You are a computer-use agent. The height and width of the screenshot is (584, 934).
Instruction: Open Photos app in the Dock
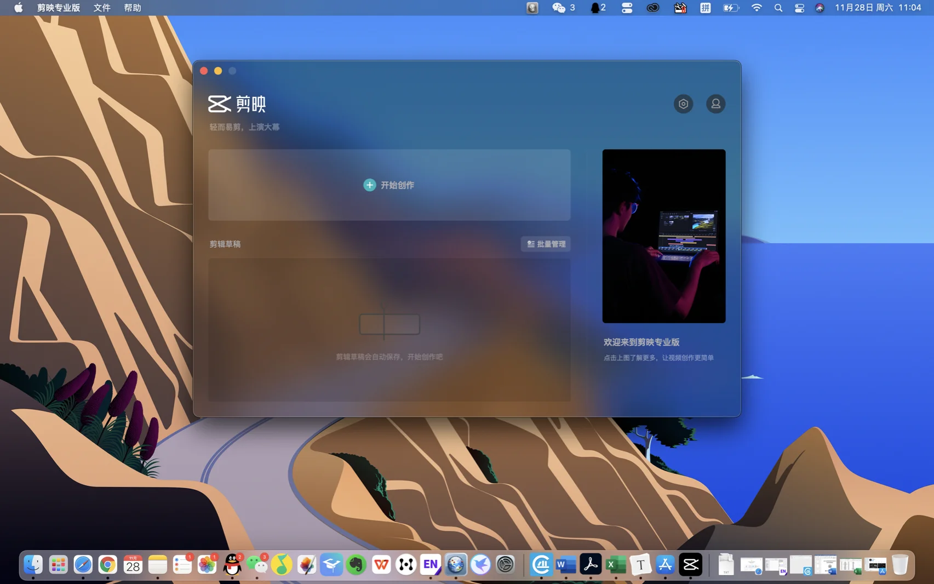pyautogui.click(x=207, y=564)
